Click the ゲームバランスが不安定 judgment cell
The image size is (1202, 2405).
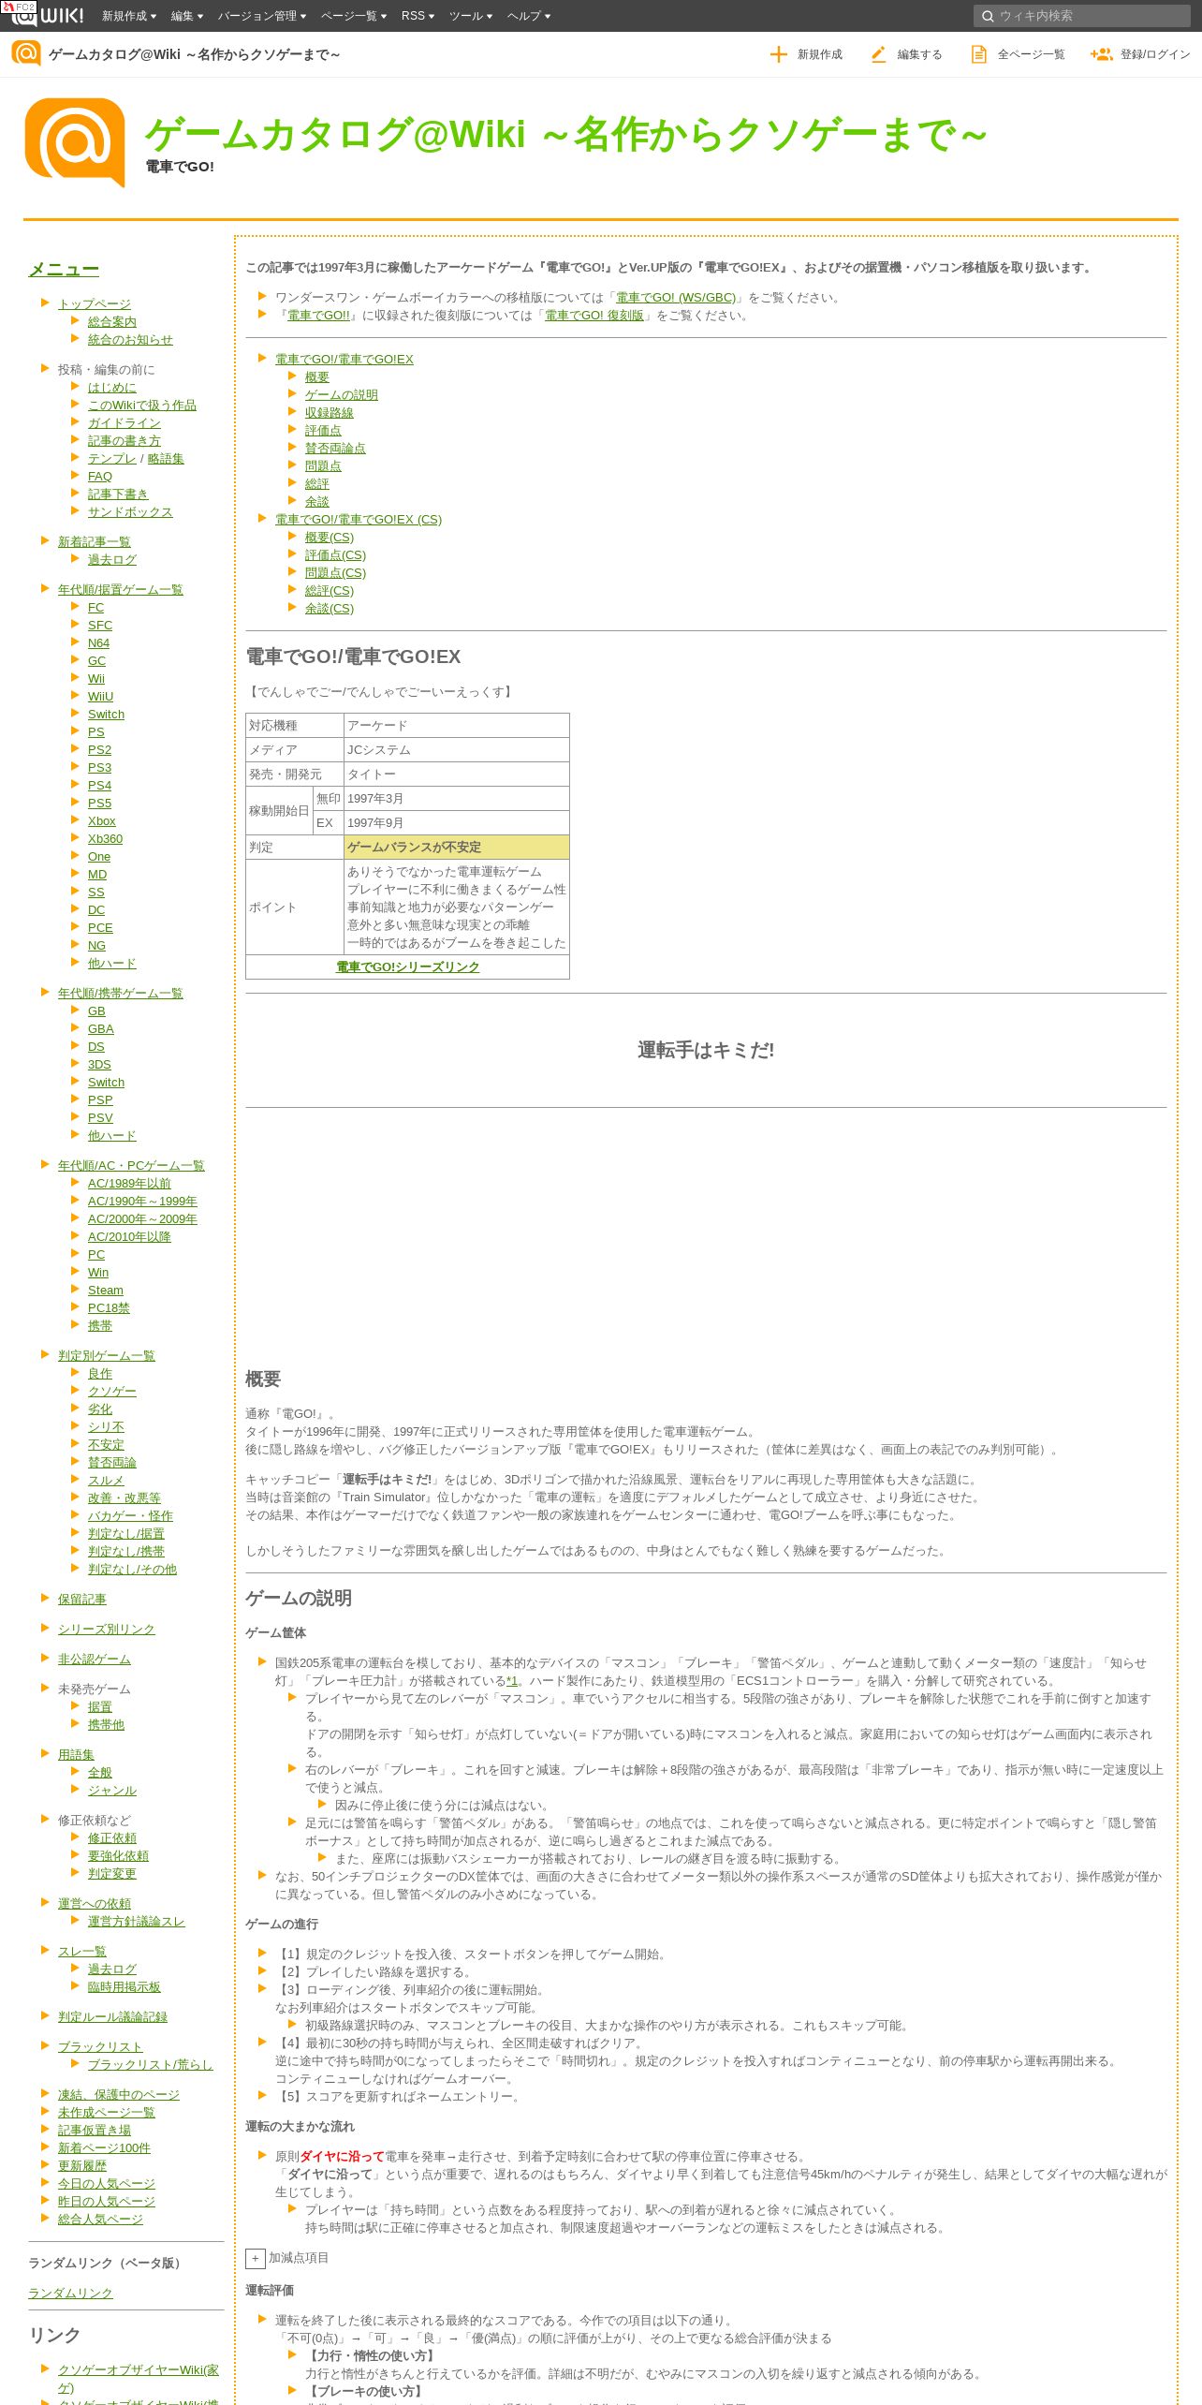[x=456, y=848]
